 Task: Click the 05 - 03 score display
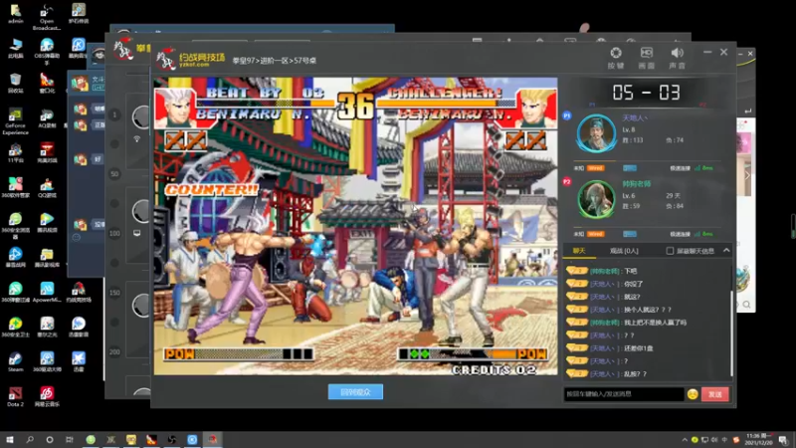point(646,93)
